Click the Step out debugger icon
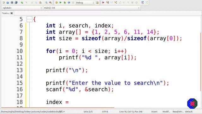 point(120,3)
